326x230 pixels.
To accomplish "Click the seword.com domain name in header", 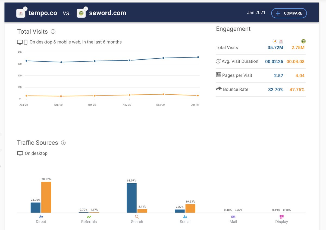I will tap(108, 13).
